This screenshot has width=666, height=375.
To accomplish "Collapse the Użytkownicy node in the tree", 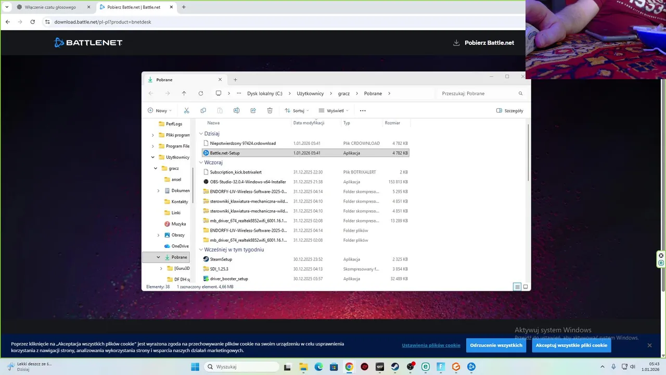I will click(x=153, y=157).
